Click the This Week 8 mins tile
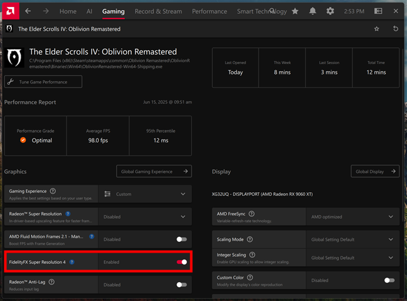The width and height of the screenshot is (407, 301). click(x=282, y=68)
